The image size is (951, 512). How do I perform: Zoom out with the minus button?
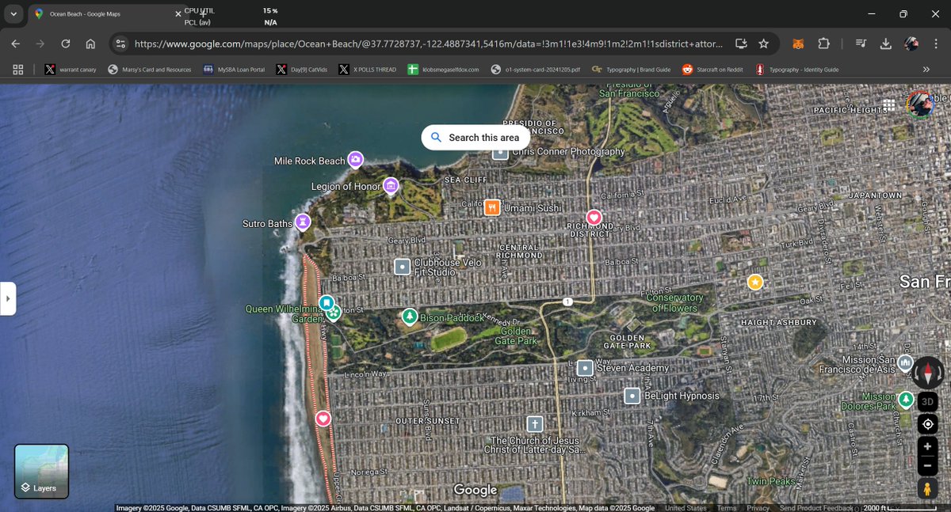point(928,465)
